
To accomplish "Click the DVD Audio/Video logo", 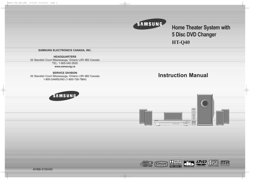I will point(201,163).
